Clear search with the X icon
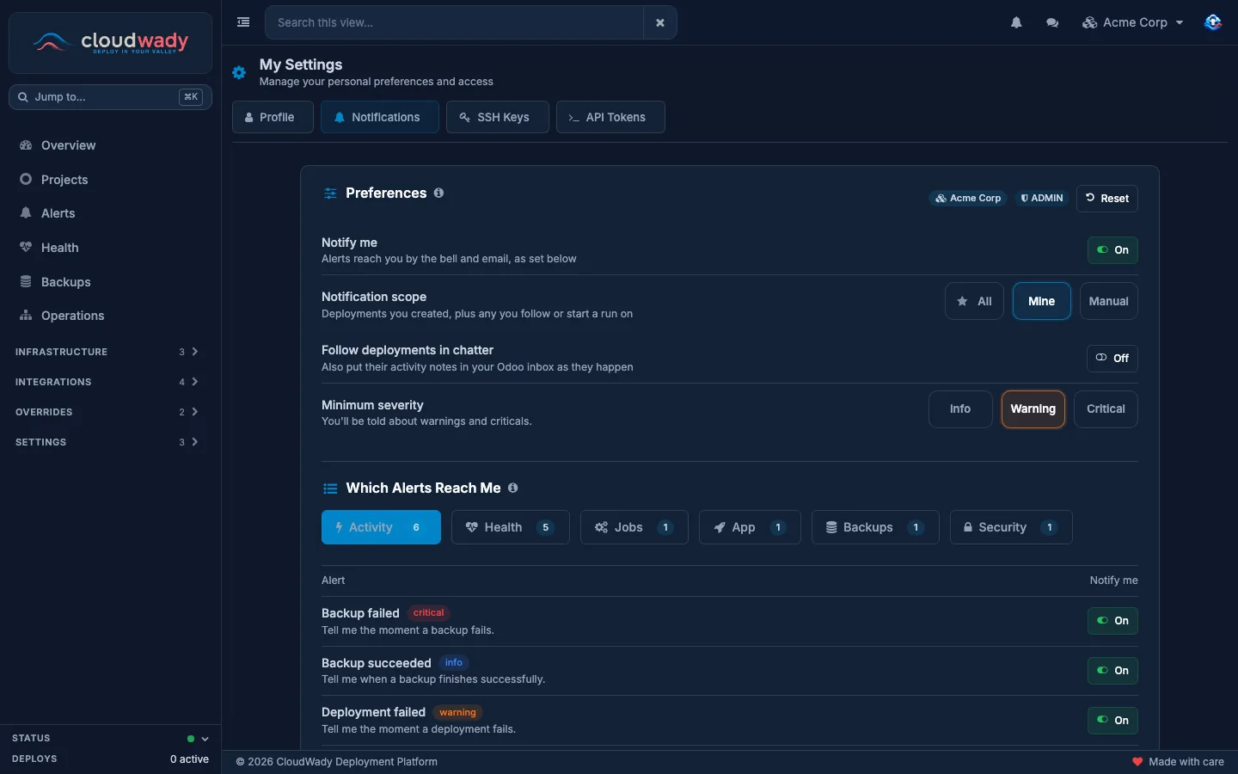1238x774 pixels. [x=660, y=23]
